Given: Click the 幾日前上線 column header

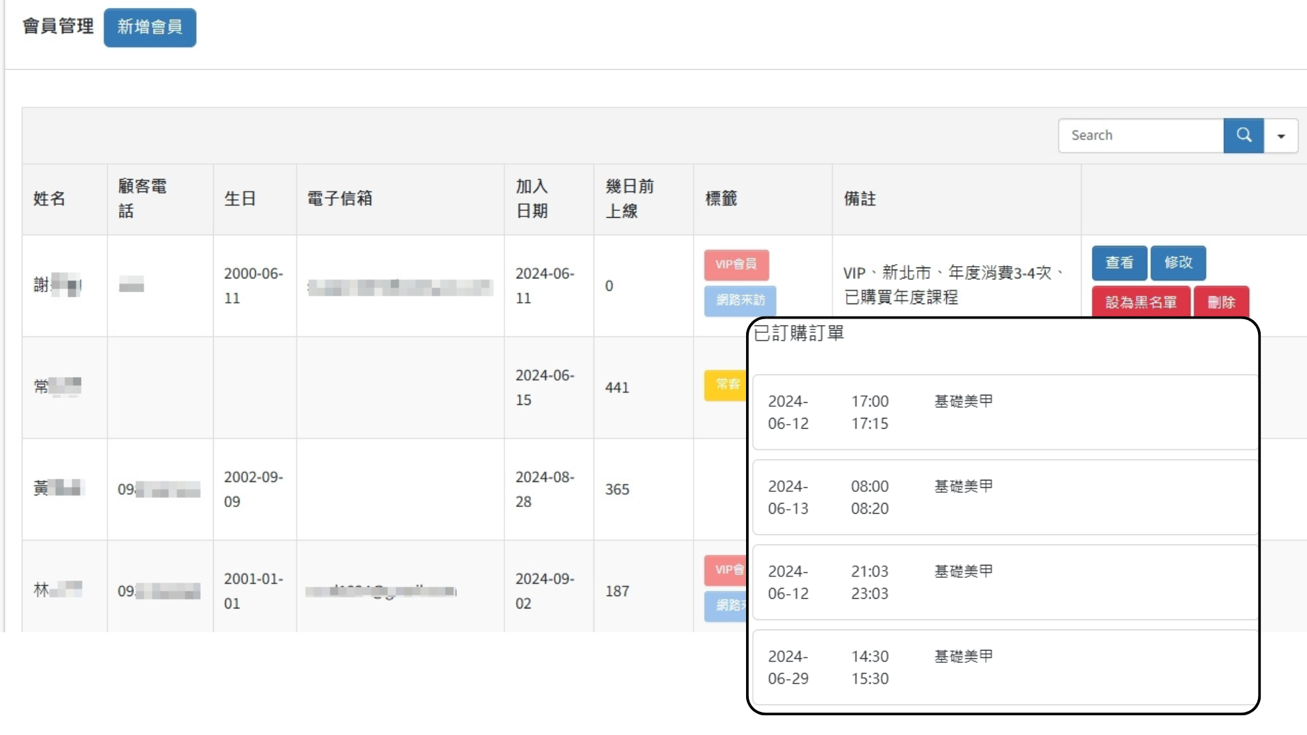Looking at the screenshot, I should click(629, 199).
